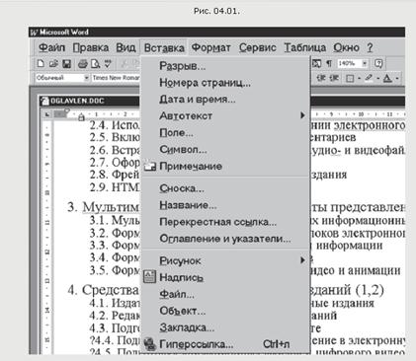Click the Open file icon
Screen dimensions: 416x361
53,63
